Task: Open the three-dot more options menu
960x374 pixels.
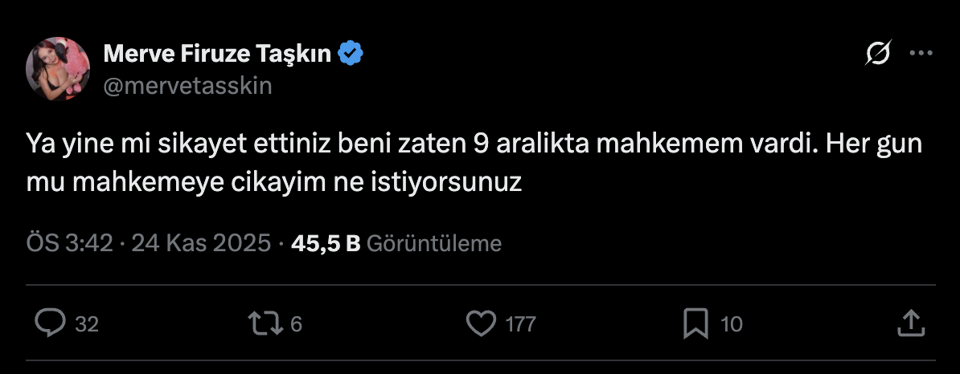Action: coord(920,54)
